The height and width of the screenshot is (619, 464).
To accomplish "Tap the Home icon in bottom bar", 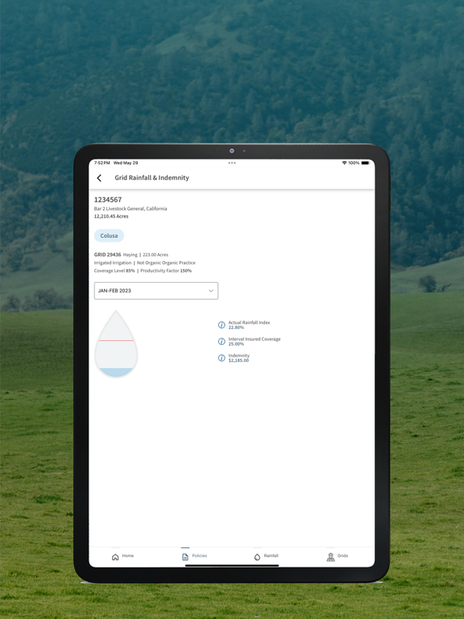I will pos(115,557).
